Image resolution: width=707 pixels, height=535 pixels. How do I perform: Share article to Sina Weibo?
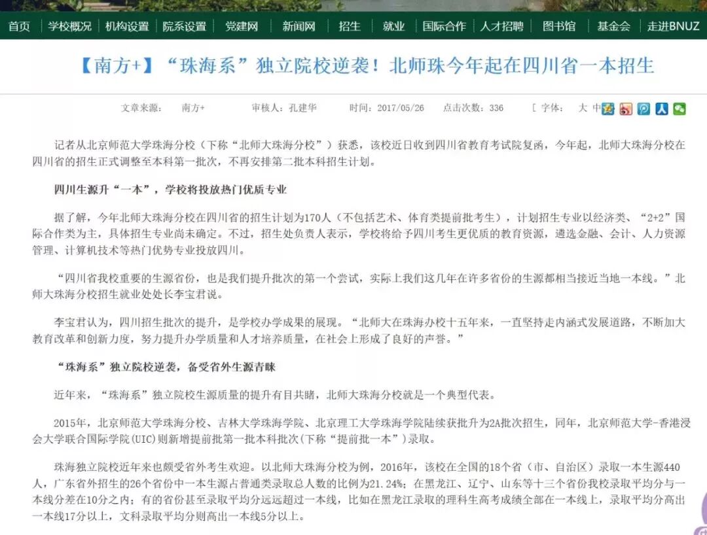pyautogui.click(x=626, y=109)
